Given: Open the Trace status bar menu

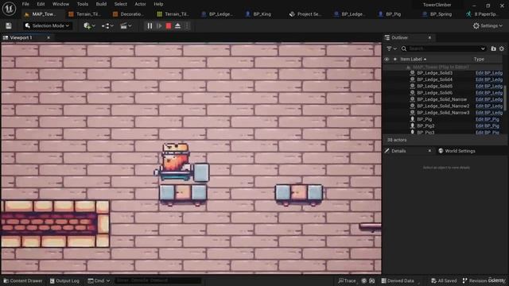Looking at the screenshot, I should click(347, 280).
